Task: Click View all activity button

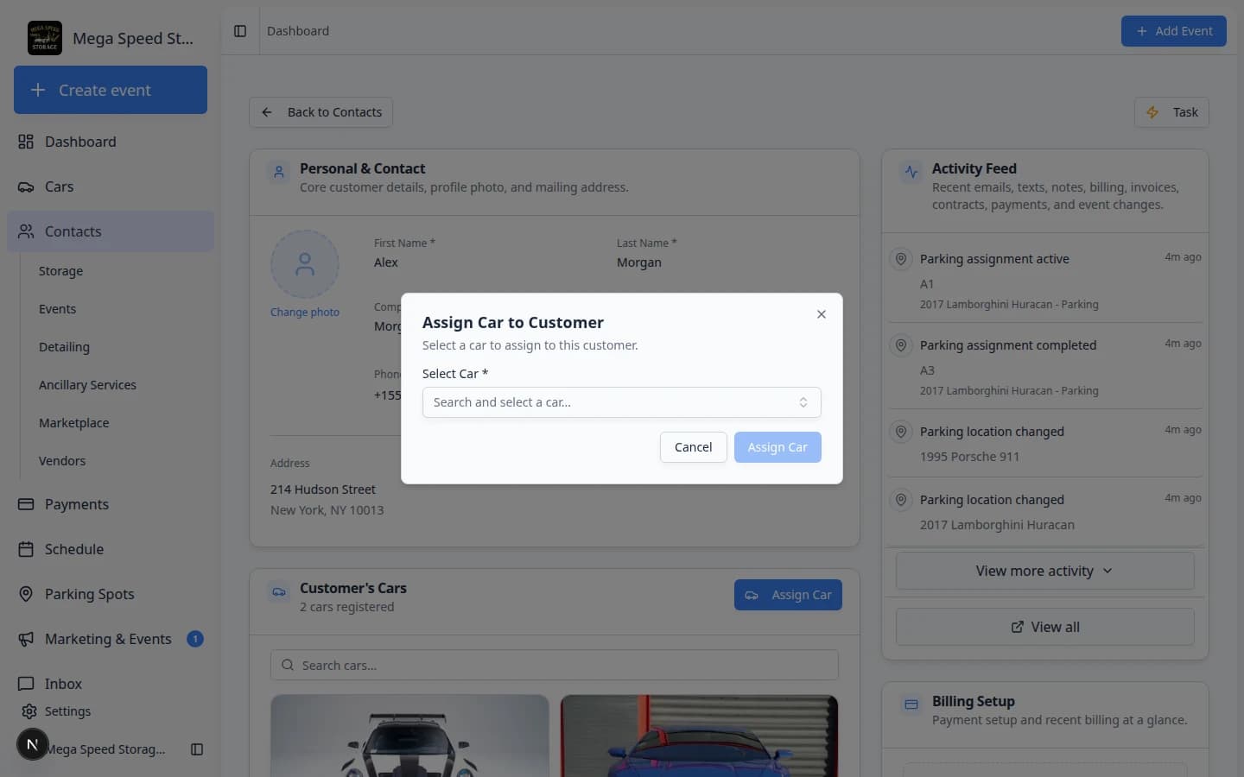Action: 1045,627
